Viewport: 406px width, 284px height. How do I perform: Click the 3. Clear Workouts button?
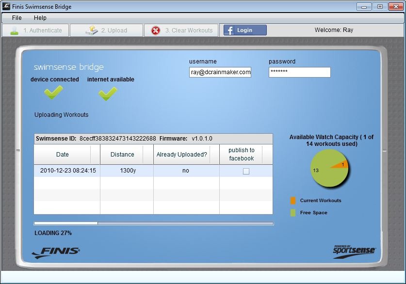tap(181, 30)
